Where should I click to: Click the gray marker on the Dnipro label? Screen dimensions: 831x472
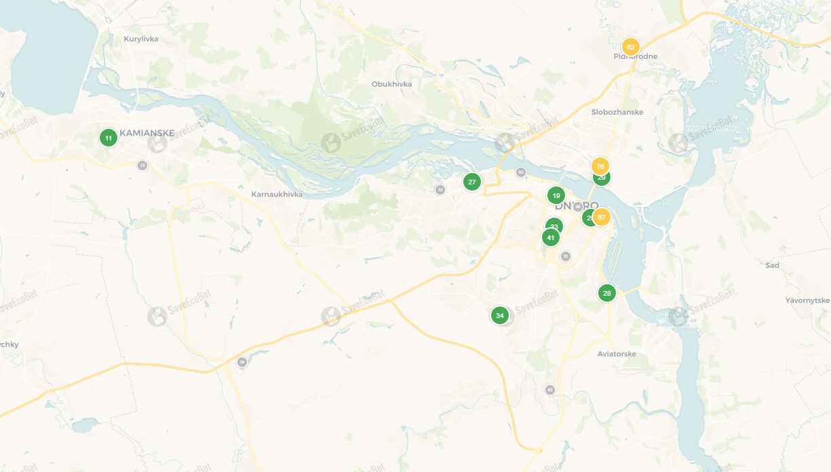click(578, 207)
